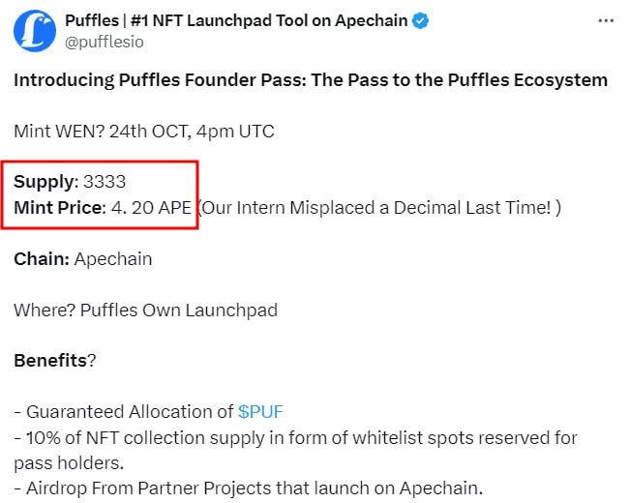630x503 pixels.
Task: Click the pass holders text line
Action: 69,463
